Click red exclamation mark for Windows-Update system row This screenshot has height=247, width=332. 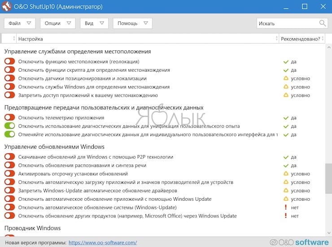[x=286, y=207]
